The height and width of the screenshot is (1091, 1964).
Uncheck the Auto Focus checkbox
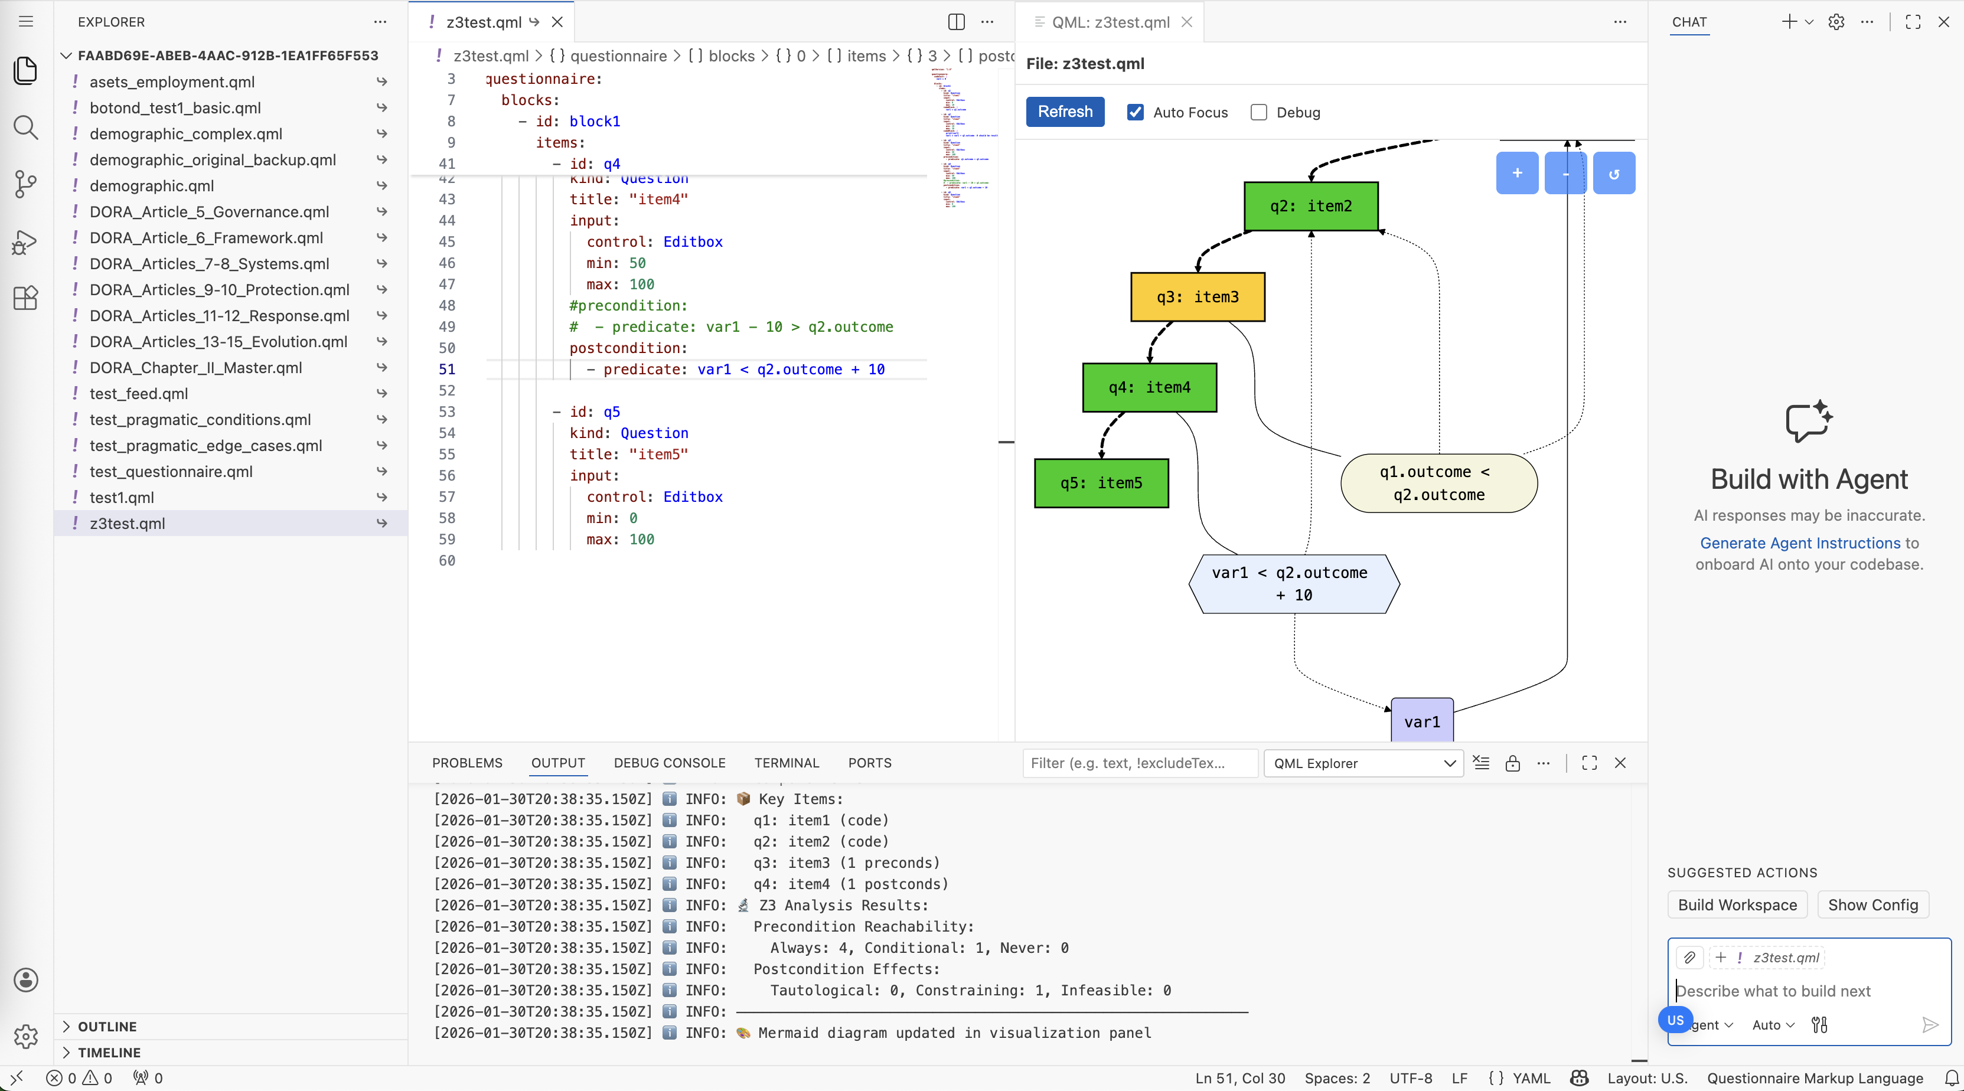pyautogui.click(x=1136, y=112)
